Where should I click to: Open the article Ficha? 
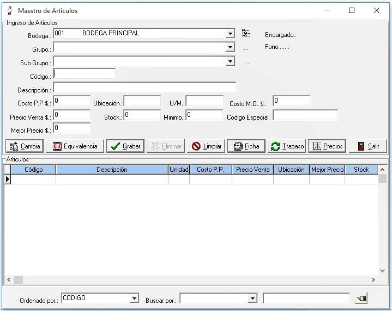[x=246, y=146]
